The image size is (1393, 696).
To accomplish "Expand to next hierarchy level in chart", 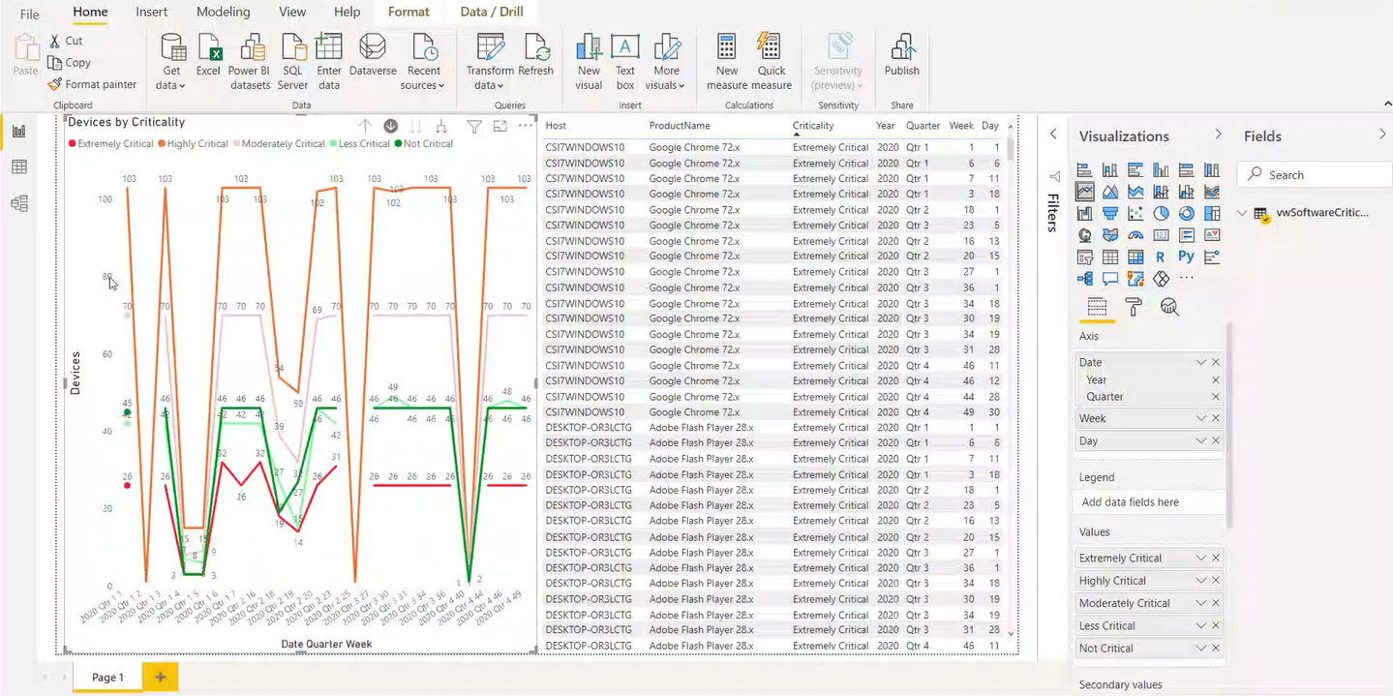I will pos(441,126).
